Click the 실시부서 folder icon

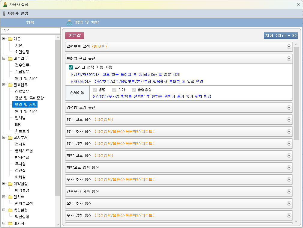(x=10, y=138)
